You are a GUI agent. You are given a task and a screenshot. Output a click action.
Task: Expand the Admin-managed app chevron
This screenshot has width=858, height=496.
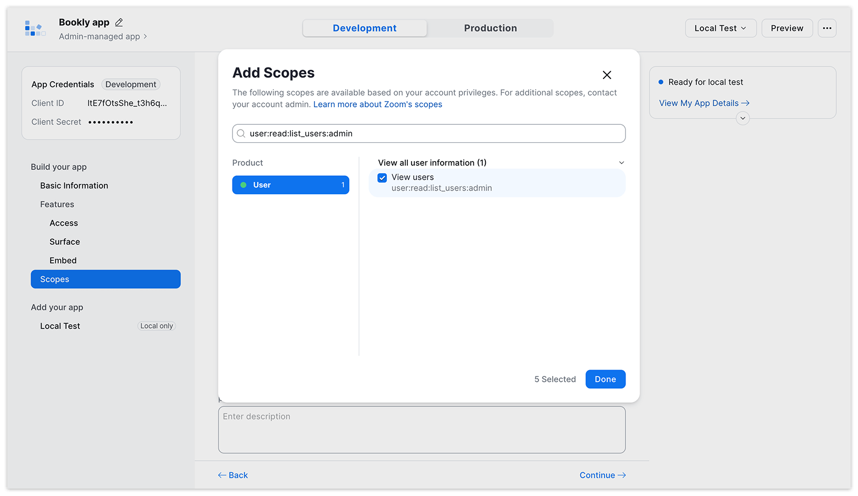coord(145,37)
